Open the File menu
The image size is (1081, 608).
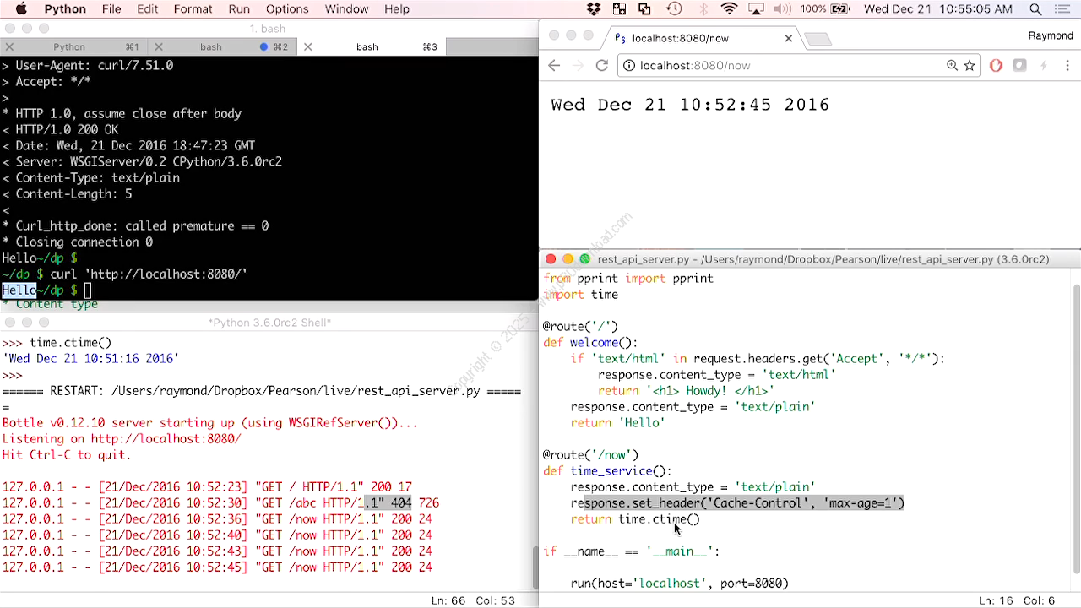point(111,9)
